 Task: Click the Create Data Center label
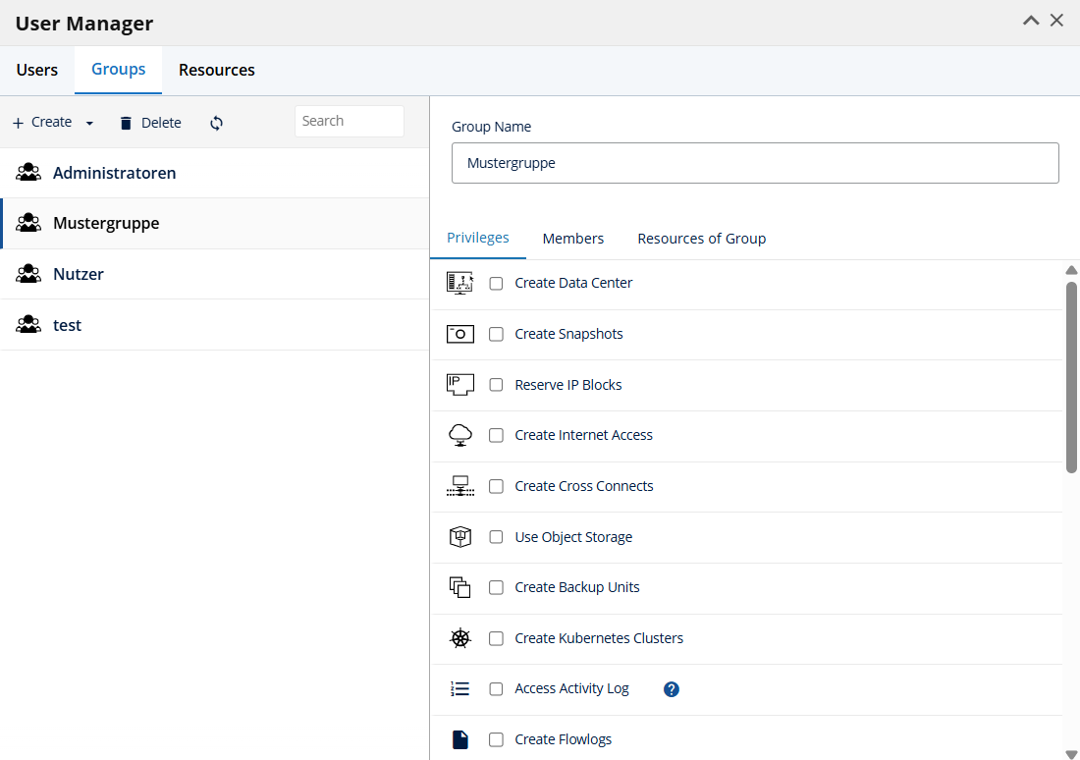pos(573,283)
